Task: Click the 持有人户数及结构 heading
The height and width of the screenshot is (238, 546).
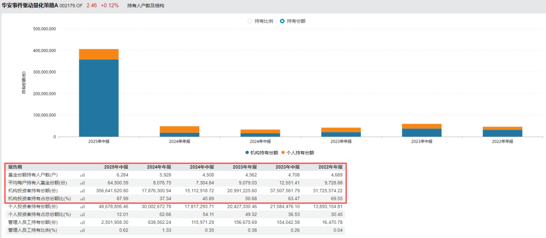Action: click(146, 6)
